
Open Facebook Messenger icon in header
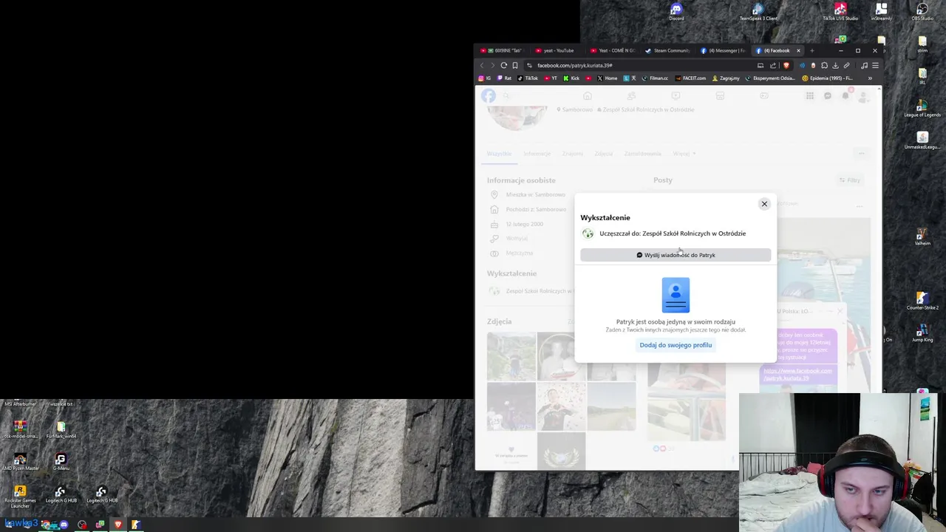click(828, 96)
